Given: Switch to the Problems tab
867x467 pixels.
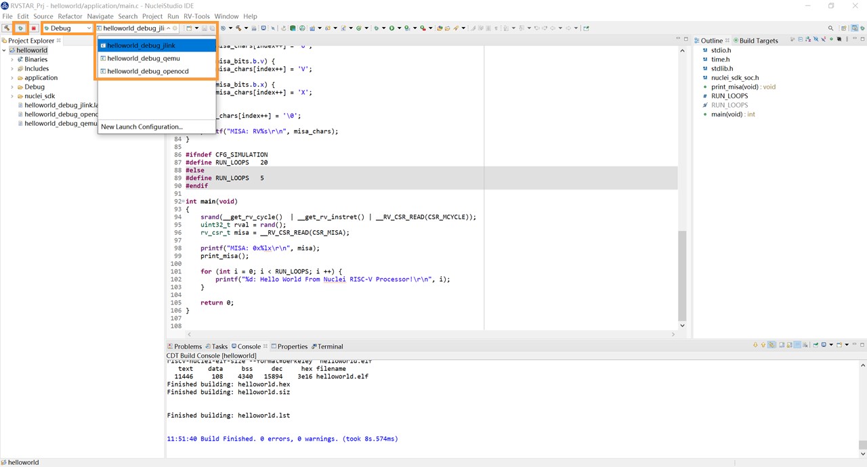Looking at the screenshot, I should tap(184, 347).
